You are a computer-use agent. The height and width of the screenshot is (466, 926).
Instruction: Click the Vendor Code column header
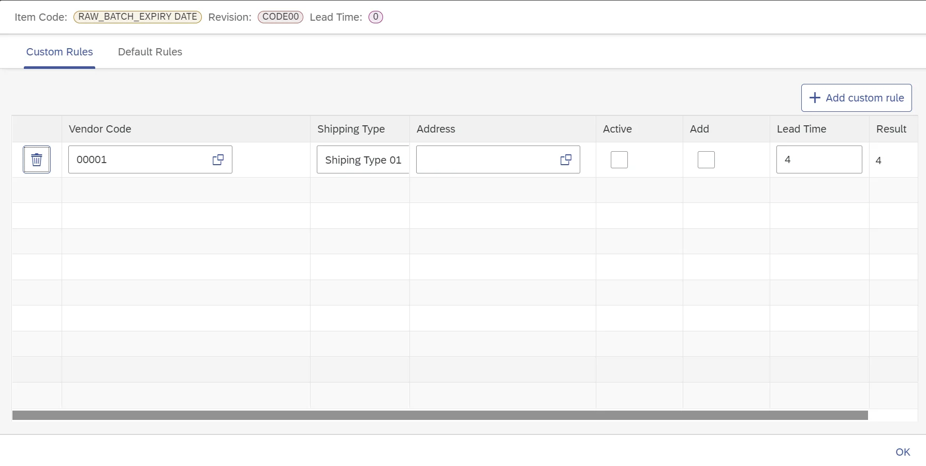click(x=100, y=129)
